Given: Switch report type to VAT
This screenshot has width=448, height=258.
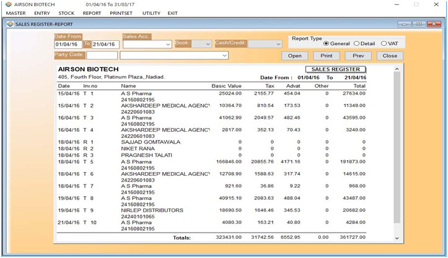Looking at the screenshot, I should click(x=384, y=43).
